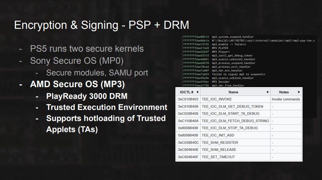Click bullet PlayReady 3000 DRM
This screenshot has height=180, width=322.
tap(87, 96)
